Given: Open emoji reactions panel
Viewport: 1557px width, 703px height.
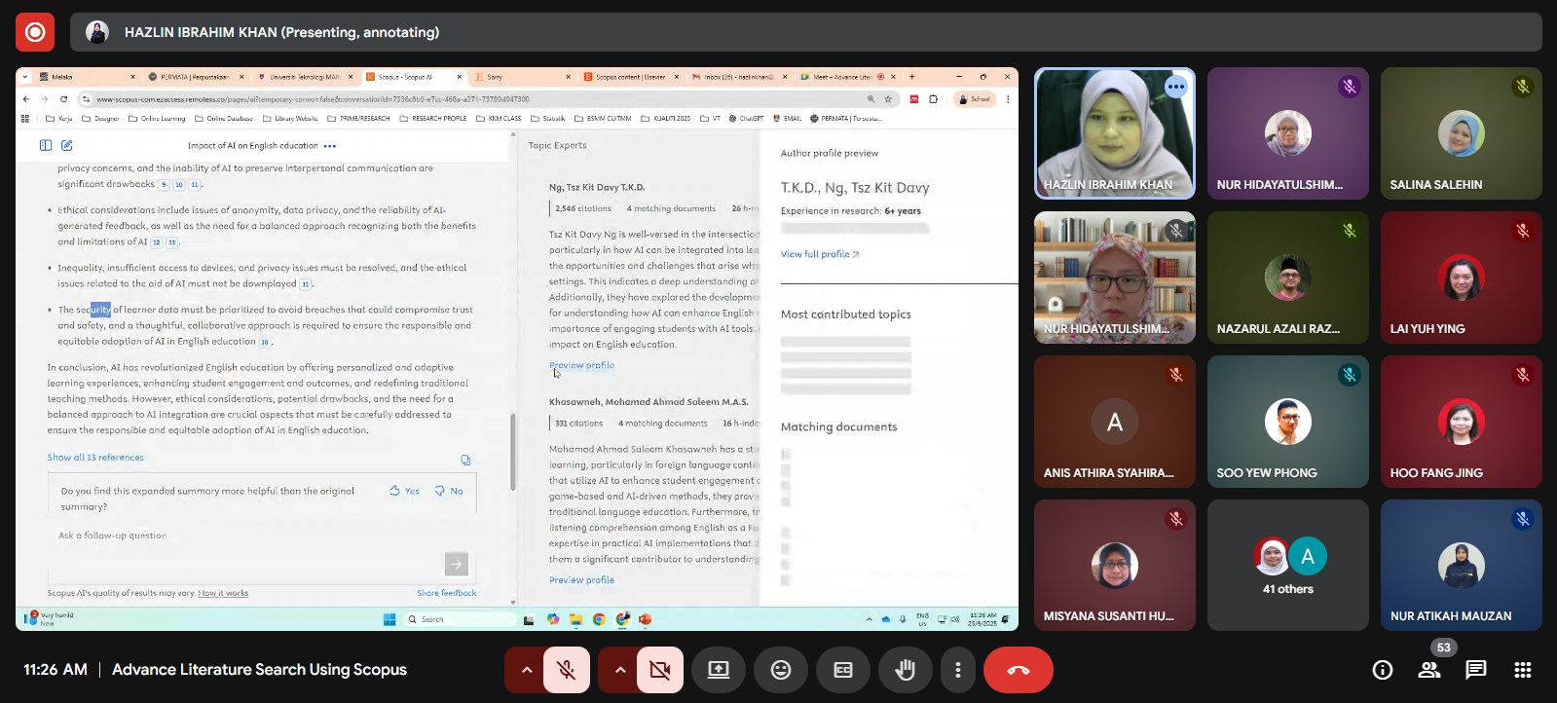Looking at the screenshot, I should click(x=780, y=670).
